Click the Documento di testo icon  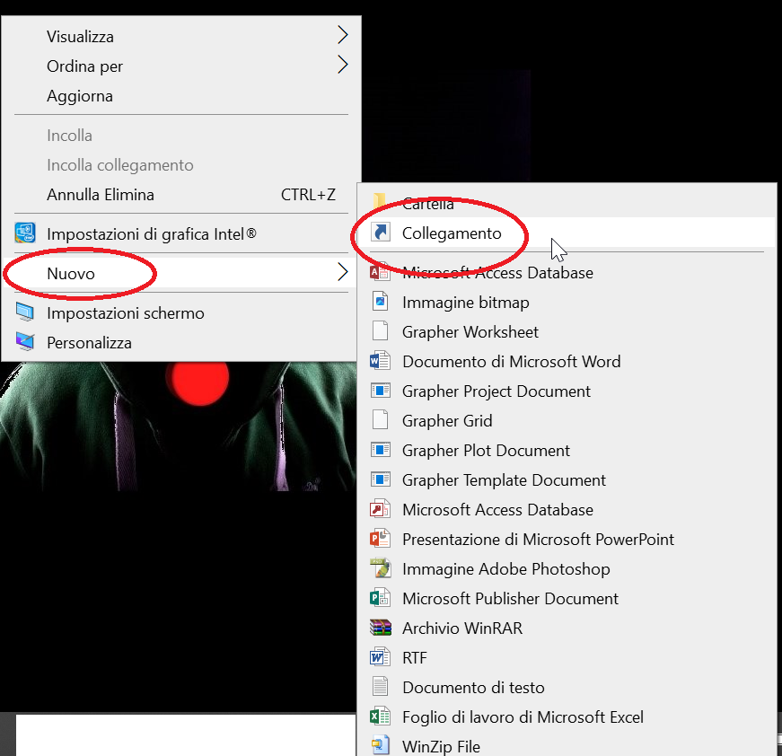click(x=380, y=686)
